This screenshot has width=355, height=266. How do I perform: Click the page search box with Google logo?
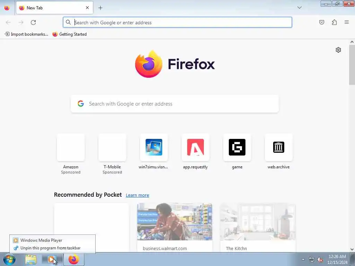(175, 104)
